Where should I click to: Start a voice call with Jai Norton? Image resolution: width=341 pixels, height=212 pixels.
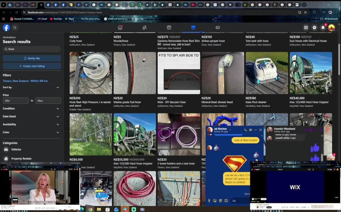pyautogui.click(x=246, y=130)
